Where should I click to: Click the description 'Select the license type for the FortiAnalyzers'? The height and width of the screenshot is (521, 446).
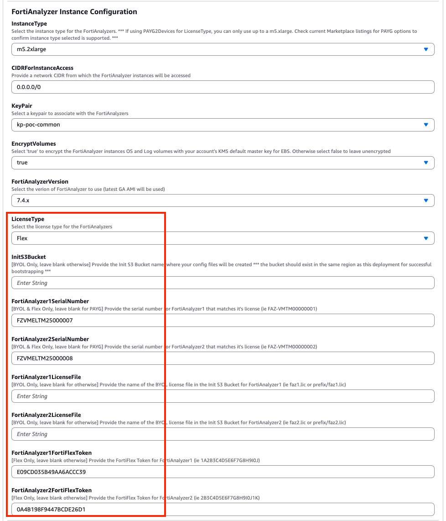62,226
